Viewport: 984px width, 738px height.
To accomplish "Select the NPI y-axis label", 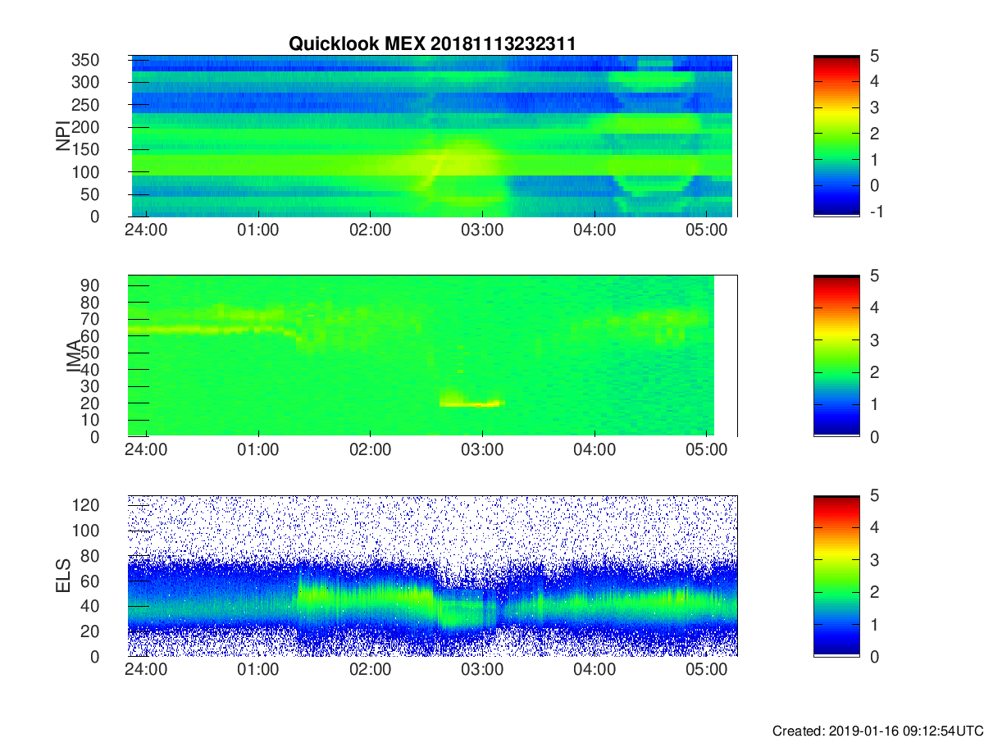I will [63, 136].
